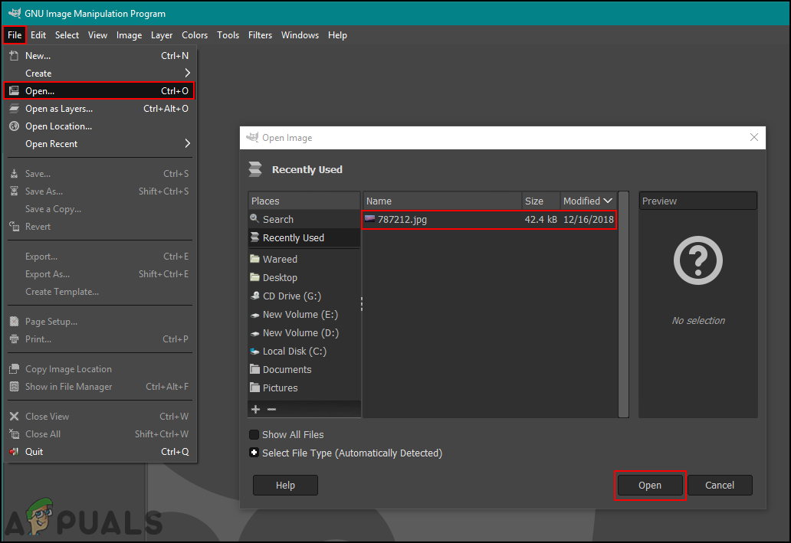Click the Quit icon in File menu
Image resolution: width=791 pixels, height=543 pixels.
[13, 452]
